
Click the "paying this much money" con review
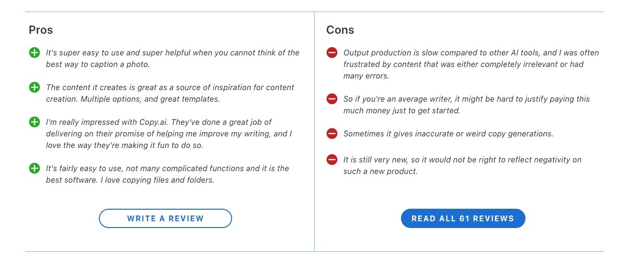[466, 105]
